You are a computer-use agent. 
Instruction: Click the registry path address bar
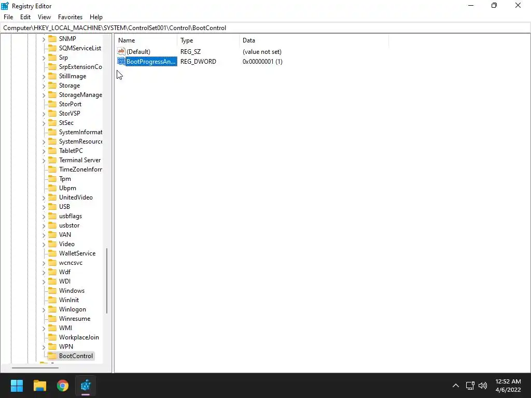pyautogui.click(x=265, y=28)
